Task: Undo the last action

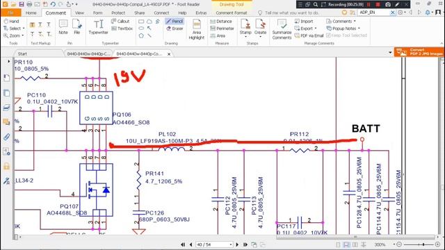Action: (x=53, y=4)
